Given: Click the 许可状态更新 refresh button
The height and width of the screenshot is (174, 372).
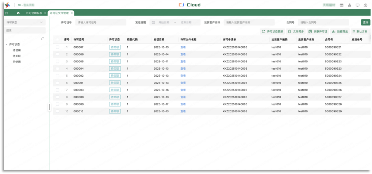Looking at the screenshot, I should [272, 32].
